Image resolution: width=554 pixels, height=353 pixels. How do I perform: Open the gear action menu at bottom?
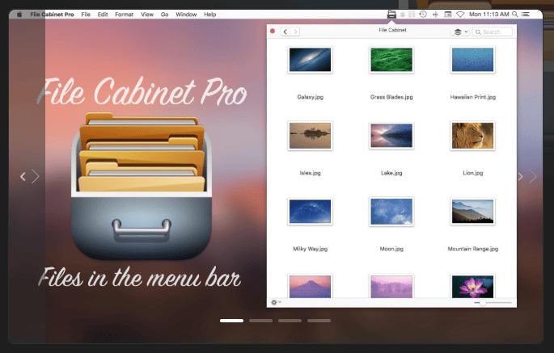(276, 302)
